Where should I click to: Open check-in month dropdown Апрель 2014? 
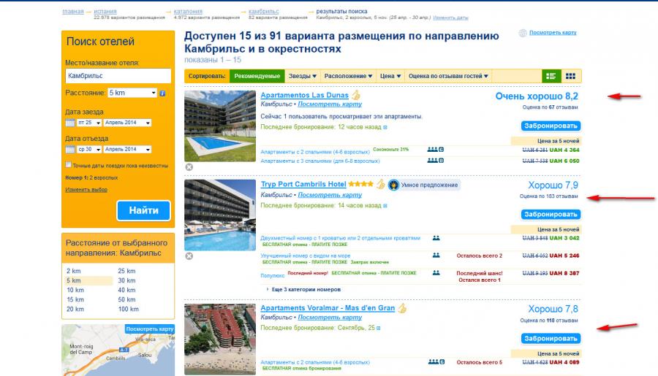[x=128, y=122]
